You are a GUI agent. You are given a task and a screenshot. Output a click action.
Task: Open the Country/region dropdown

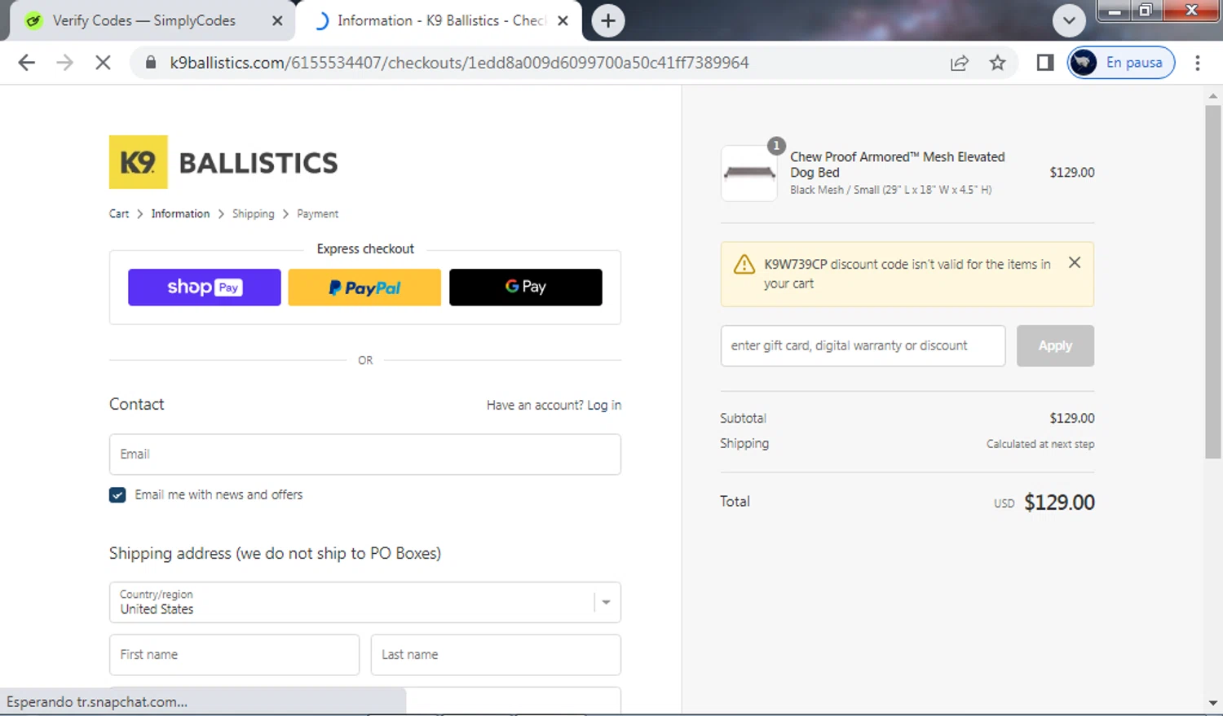pyautogui.click(x=365, y=602)
